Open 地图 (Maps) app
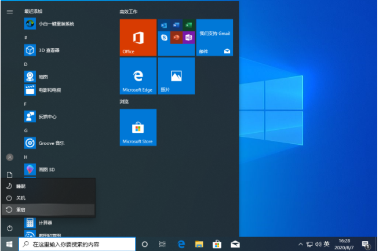The width and height of the screenshot is (379, 251). (x=43, y=77)
